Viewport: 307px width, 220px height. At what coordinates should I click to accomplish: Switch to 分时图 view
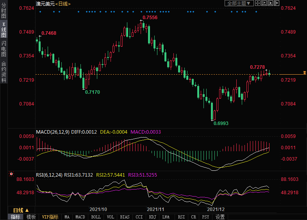tap(4, 10)
